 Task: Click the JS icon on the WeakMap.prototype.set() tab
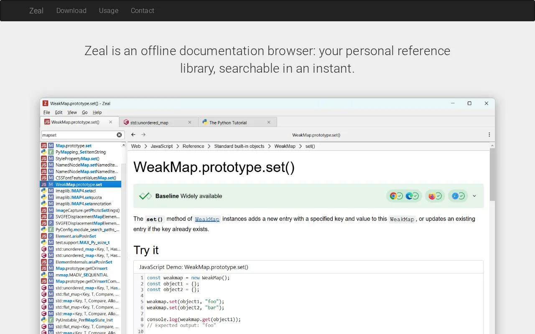47,122
